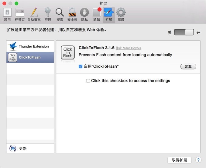
Task: Click the ClickToFlash large icon in details
Action: coord(68,52)
